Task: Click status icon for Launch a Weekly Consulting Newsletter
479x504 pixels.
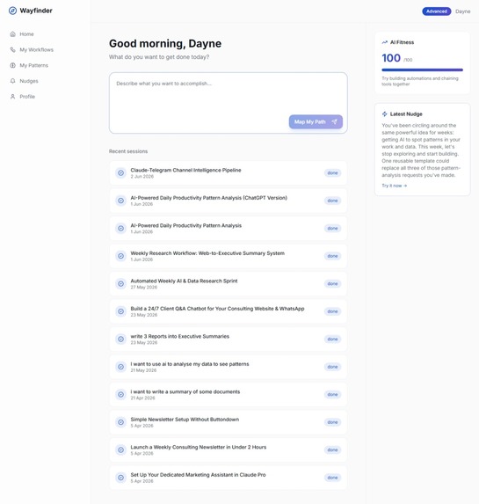Action: click(120, 449)
